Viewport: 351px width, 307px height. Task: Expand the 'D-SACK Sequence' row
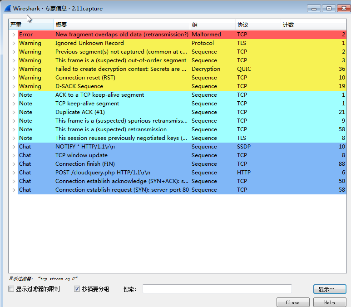coord(14,86)
